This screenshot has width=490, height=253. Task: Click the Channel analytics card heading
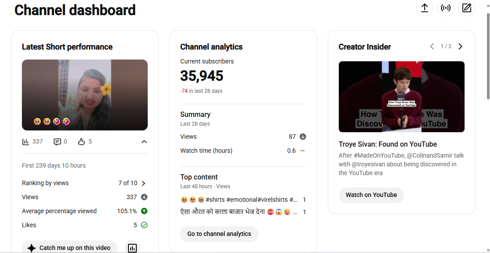(211, 47)
